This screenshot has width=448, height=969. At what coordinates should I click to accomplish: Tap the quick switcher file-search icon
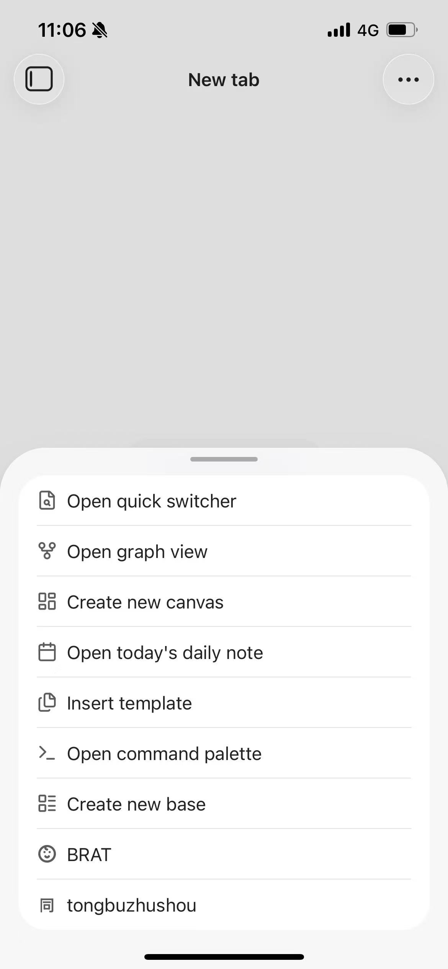[x=47, y=501]
